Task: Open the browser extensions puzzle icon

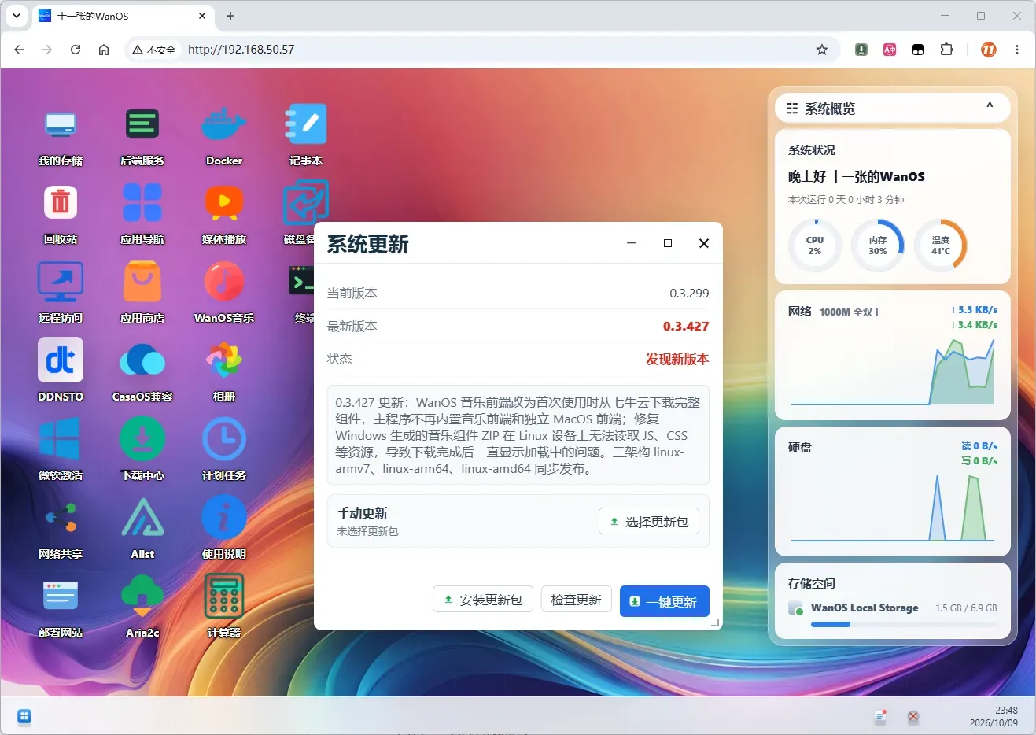Action: [946, 50]
